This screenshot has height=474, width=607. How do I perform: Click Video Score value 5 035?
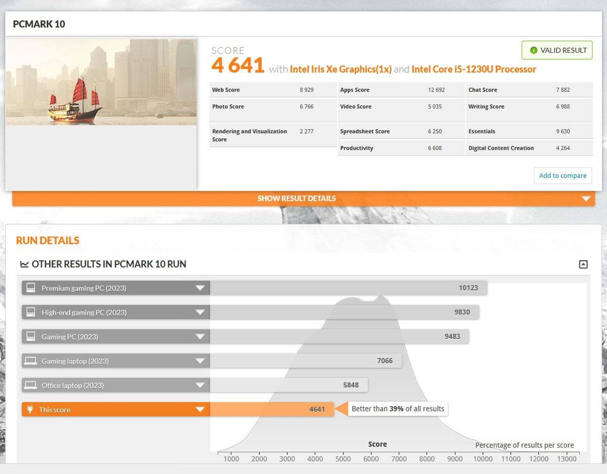[435, 107]
